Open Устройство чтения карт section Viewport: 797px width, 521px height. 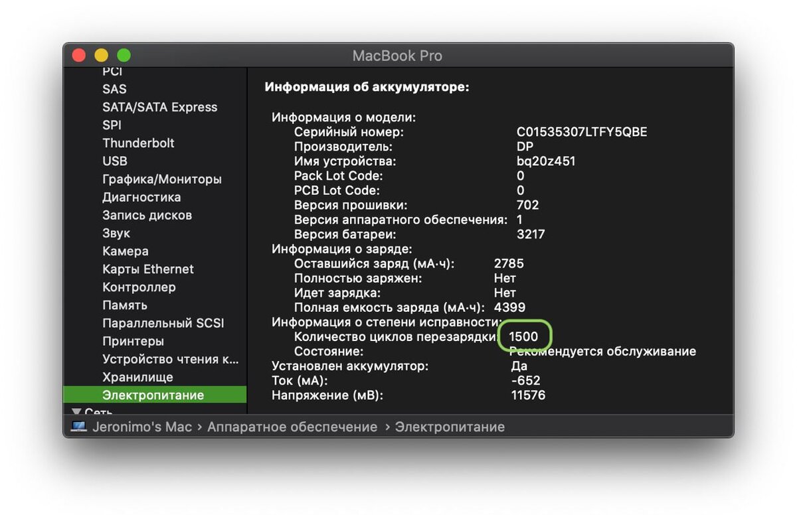tap(170, 359)
